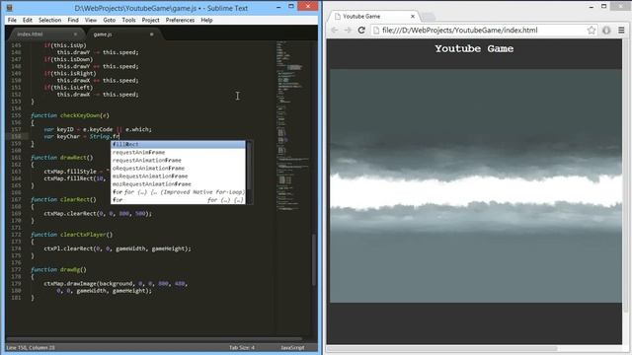The height and width of the screenshot is (355, 632).
Task: Click the Chrome forward arrow button
Action: (348, 31)
